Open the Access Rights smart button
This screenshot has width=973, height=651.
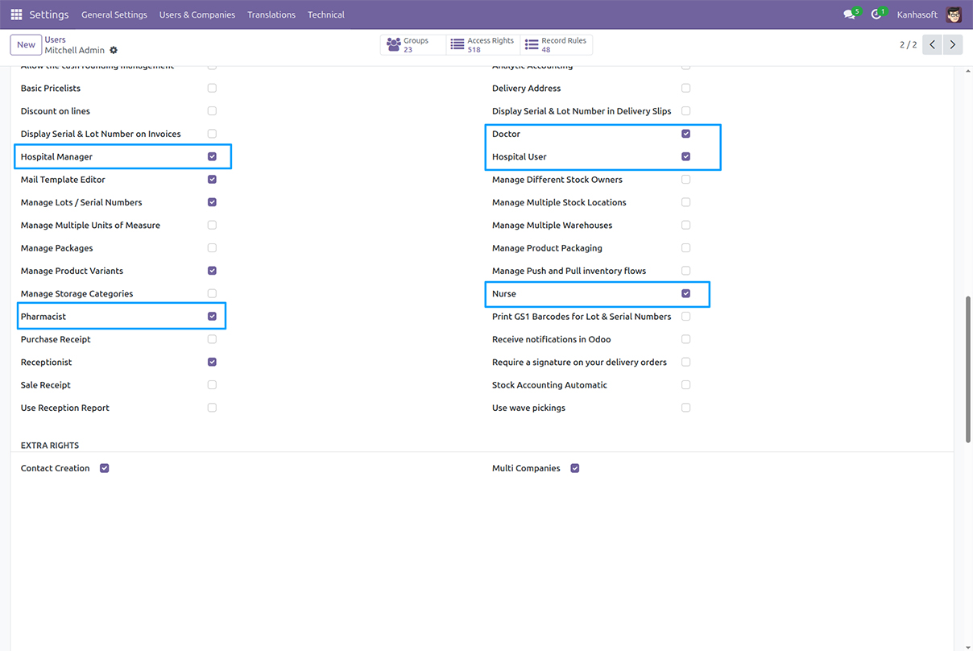(x=482, y=44)
